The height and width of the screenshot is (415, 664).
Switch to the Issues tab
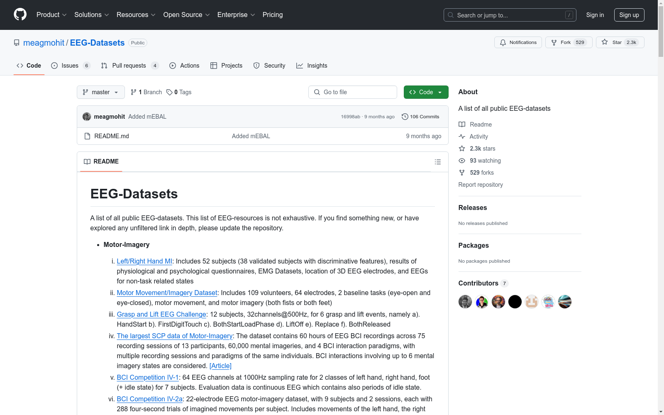[71, 66]
